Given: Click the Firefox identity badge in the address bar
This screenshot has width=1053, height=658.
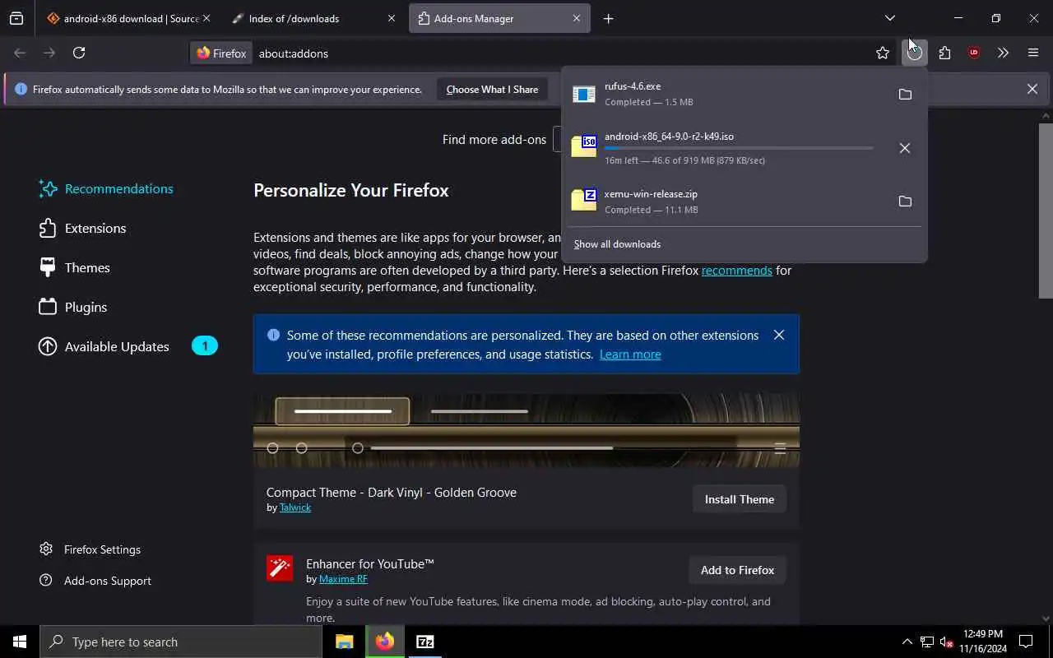Looking at the screenshot, I should click(221, 53).
